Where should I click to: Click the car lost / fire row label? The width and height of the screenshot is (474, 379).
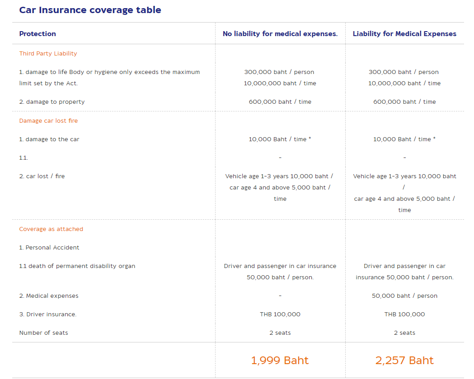point(42,176)
